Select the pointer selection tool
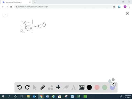The height and width of the screenshot is (99, 132). pos(35,87)
